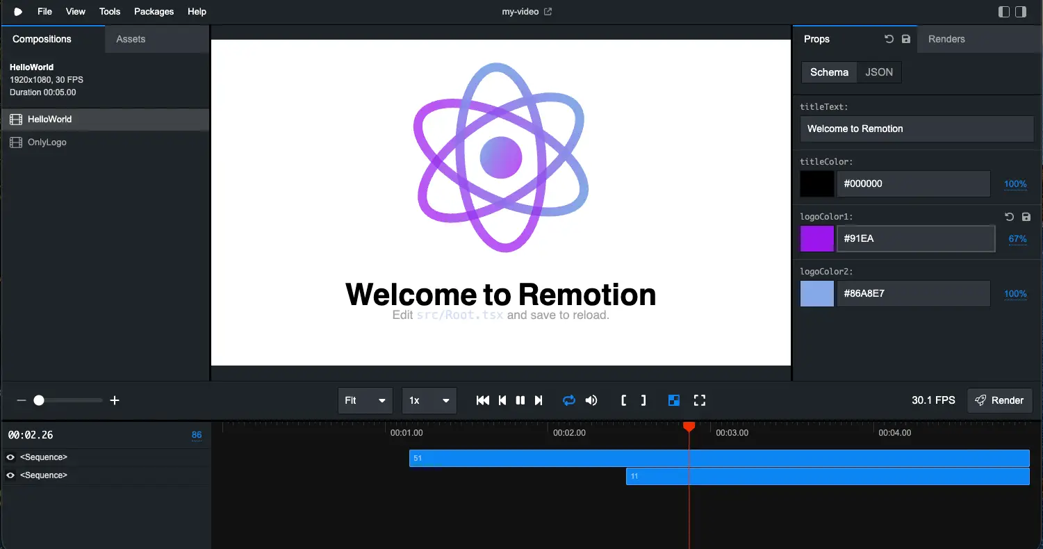The width and height of the screenshot is (1043, 549).
Task: Step forward one frame
Action: 539,400
